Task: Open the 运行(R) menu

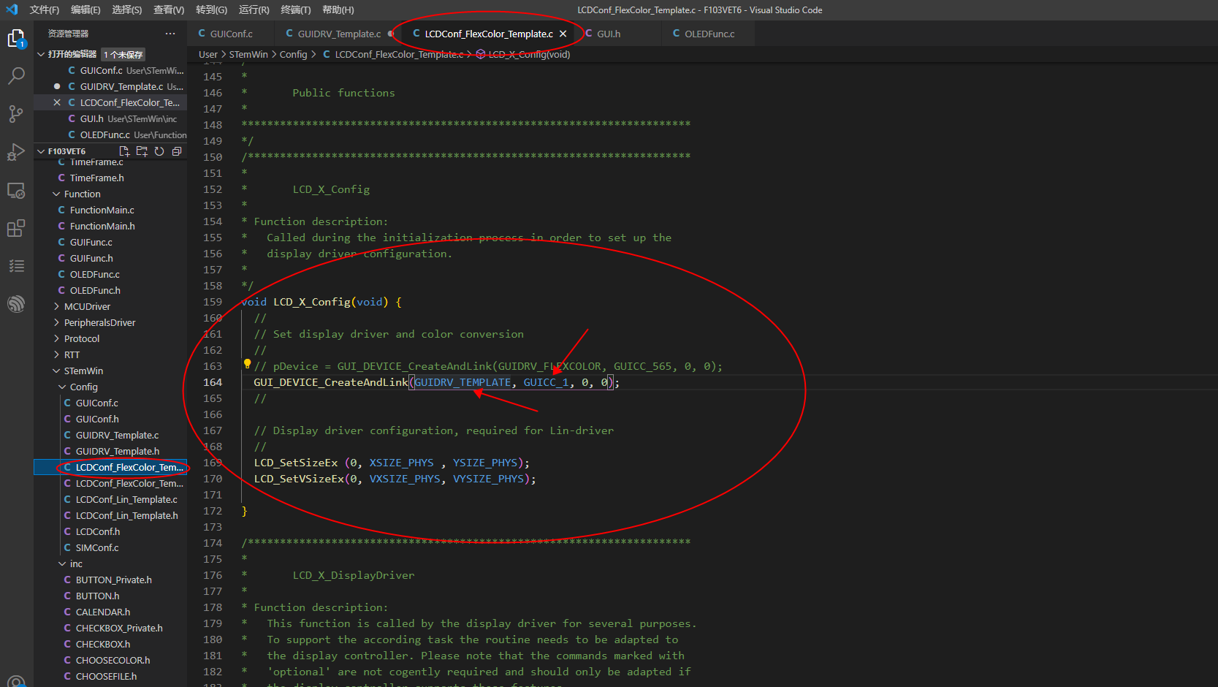Action: (254, 10)
